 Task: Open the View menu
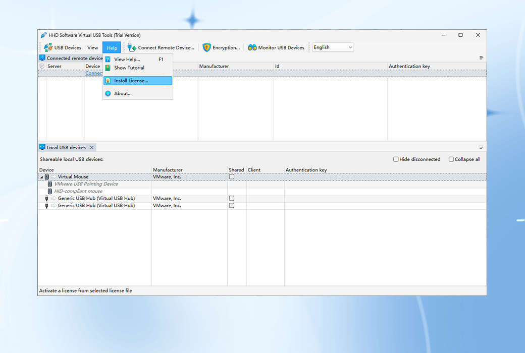pyautogui.click(x=92, y=47)
